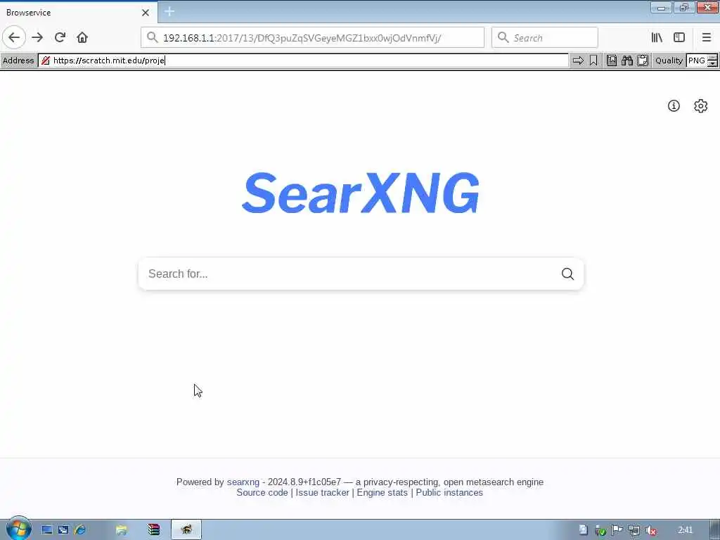Click the Firefox Search box
Screen dimensions: 720x540
coord(545,38)
